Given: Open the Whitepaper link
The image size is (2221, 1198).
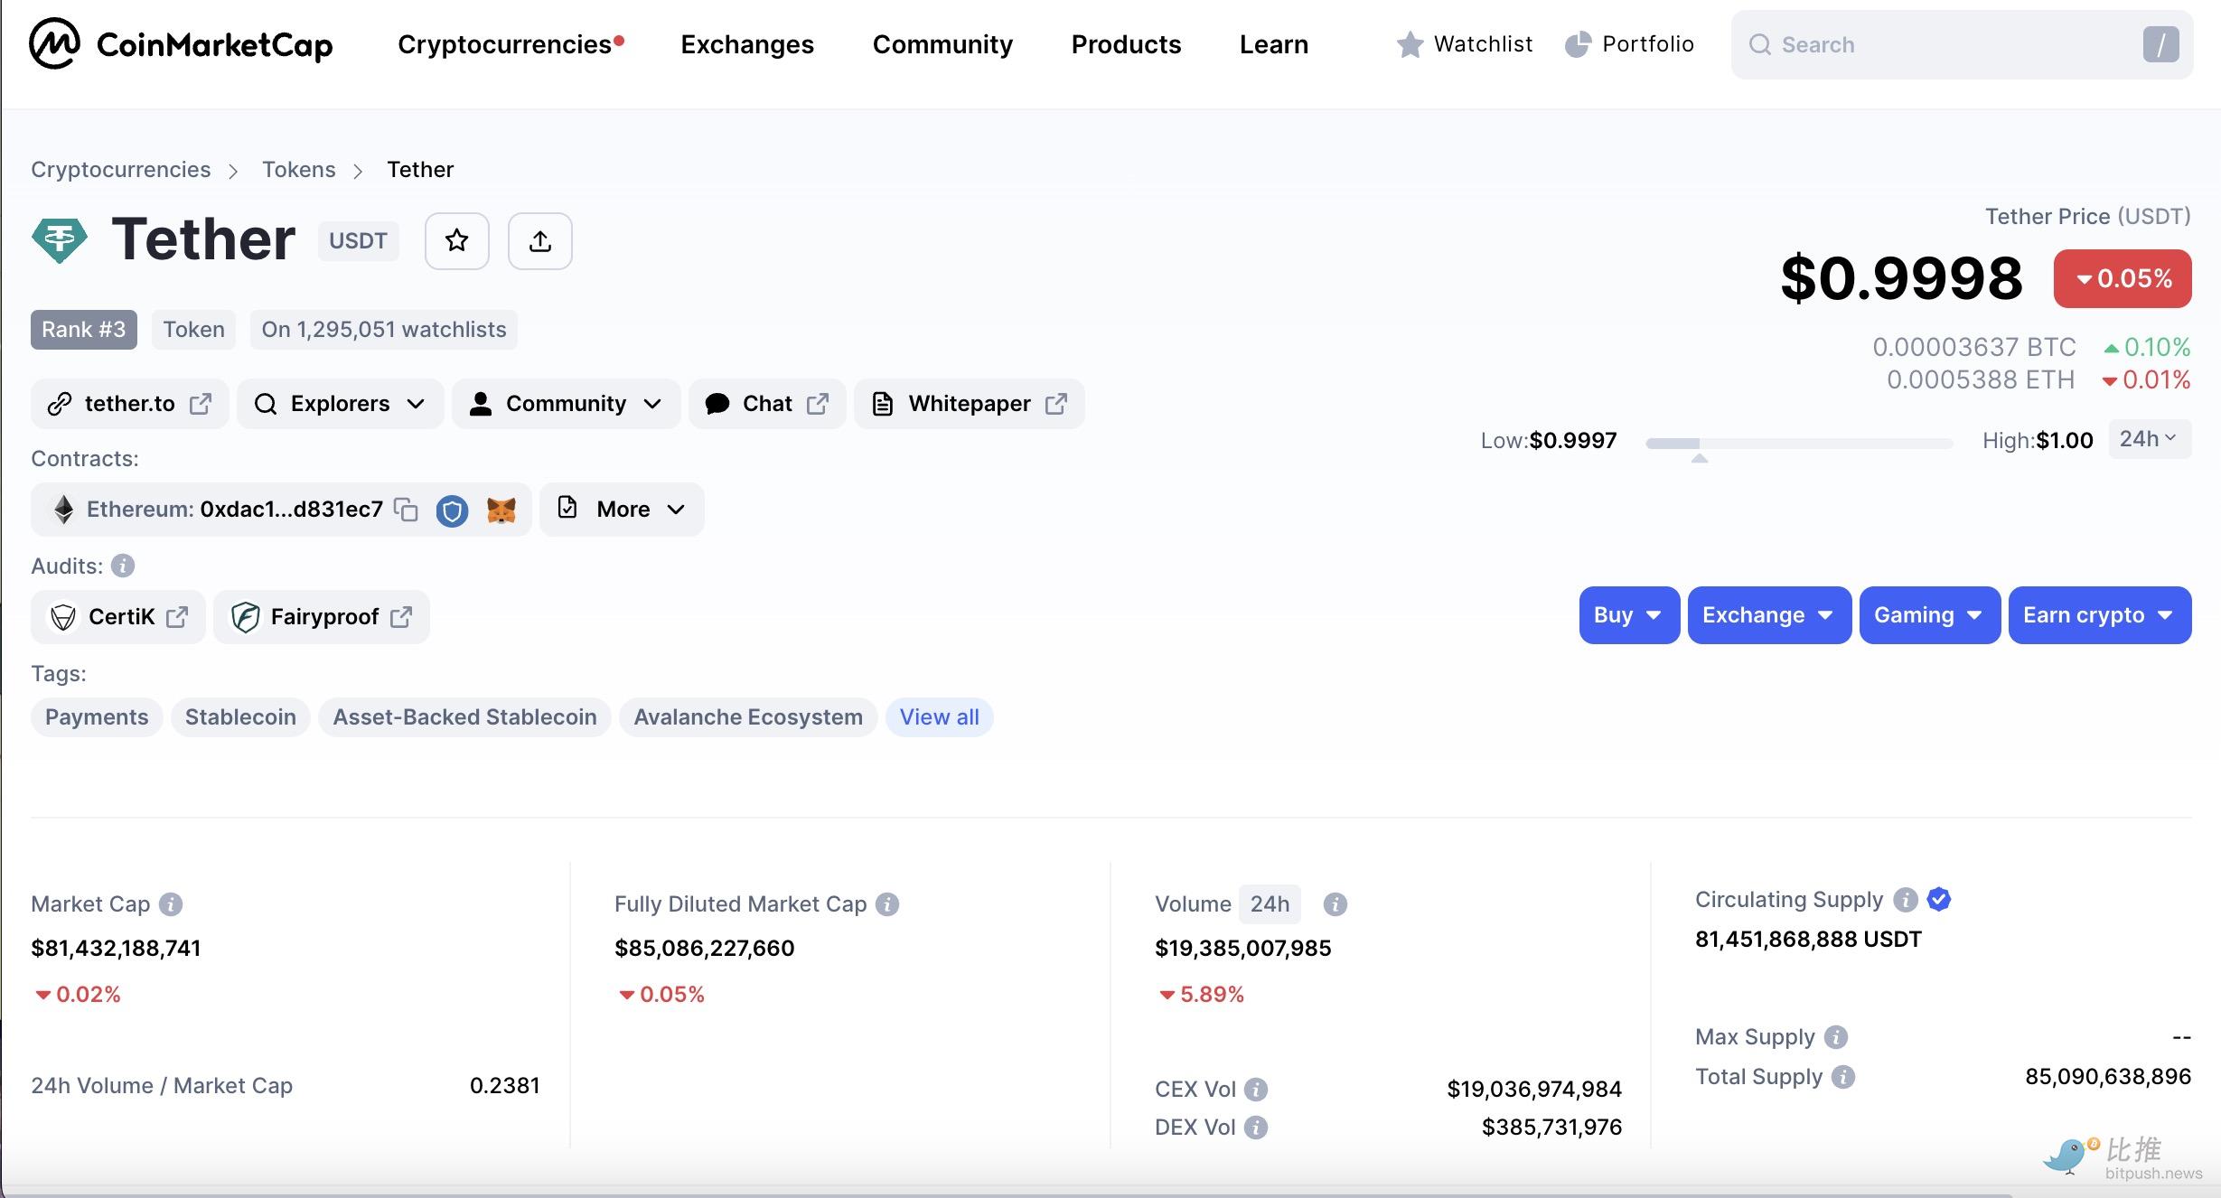Looking at the screenshot, I should [x=970, y=404].
